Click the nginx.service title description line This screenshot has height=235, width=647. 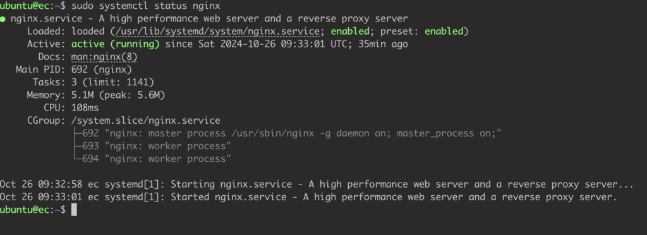(x=209, y=18)
